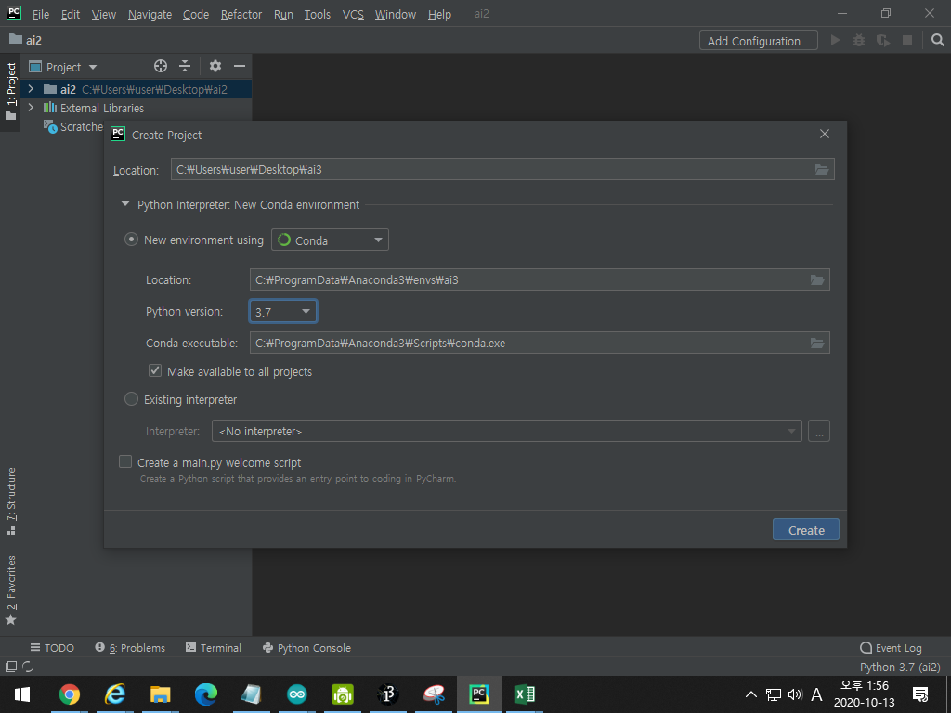The width and height of the screenshot is (951, 713).
Task: Click the ellipsis button next to Interpreter
Action: click(819, 431)
